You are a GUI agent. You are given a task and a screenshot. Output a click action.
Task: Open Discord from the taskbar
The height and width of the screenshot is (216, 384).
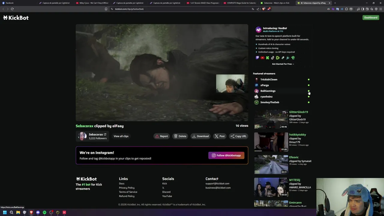(38, 212)
